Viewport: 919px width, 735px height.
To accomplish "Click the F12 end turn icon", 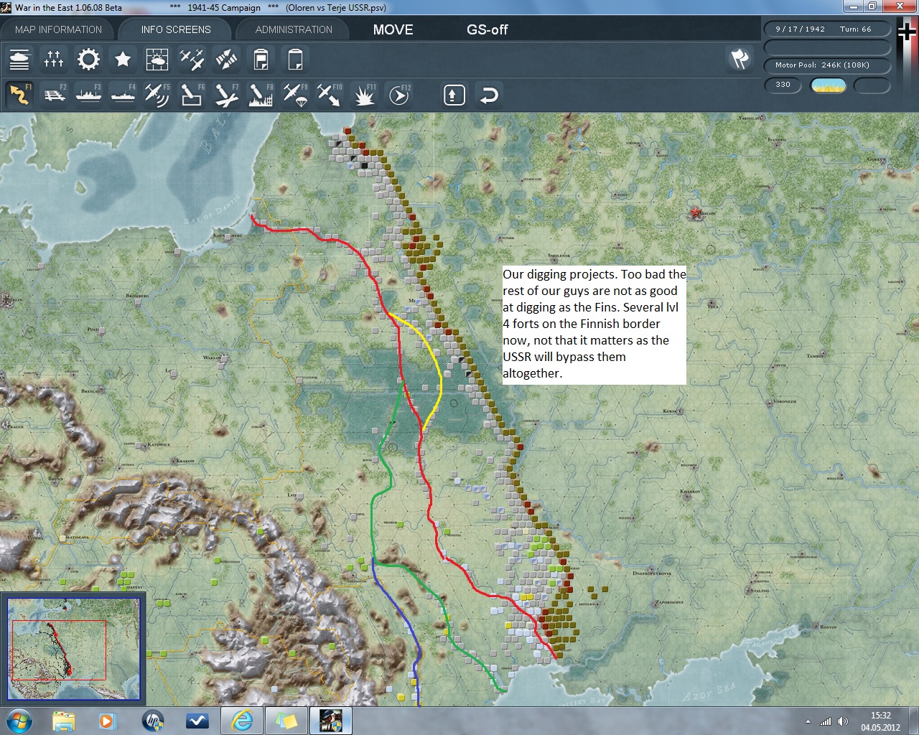I will tap(399, 95).
